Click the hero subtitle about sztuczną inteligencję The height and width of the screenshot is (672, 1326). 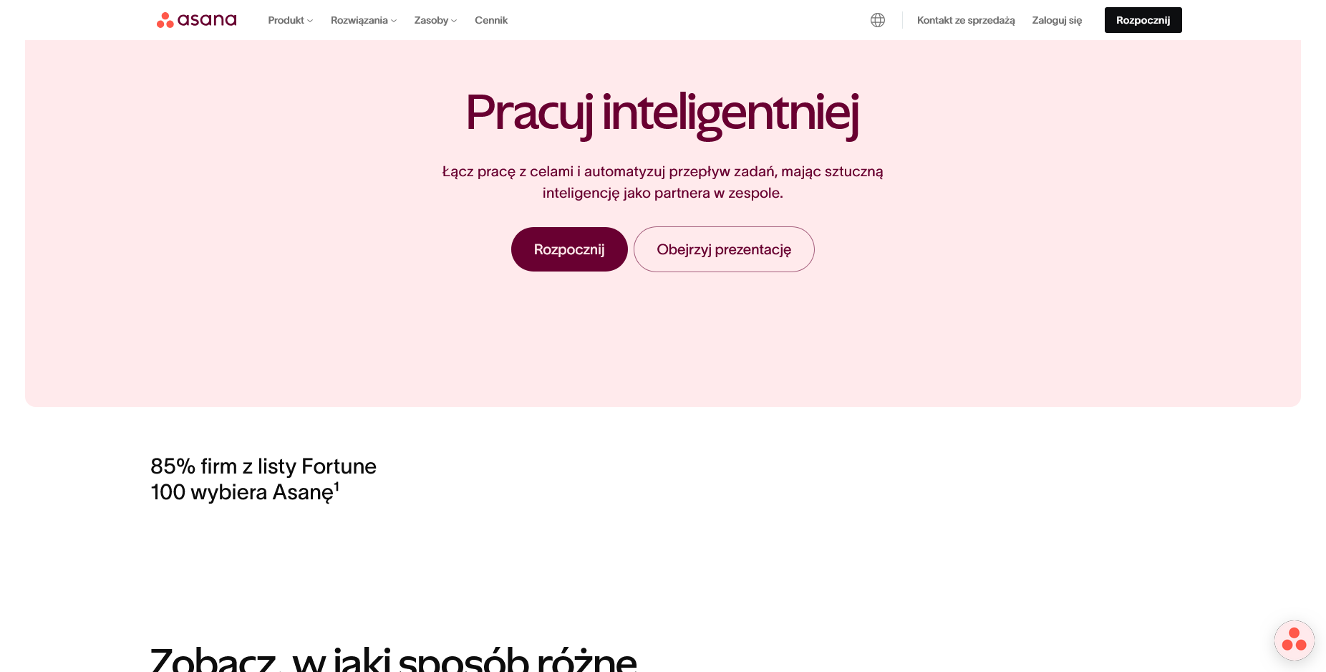[x=662, y=182]
